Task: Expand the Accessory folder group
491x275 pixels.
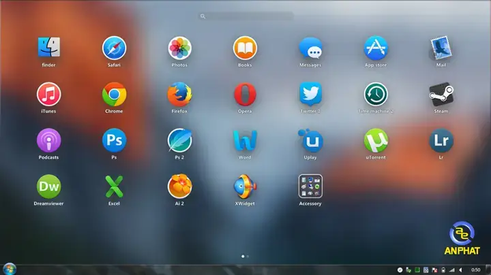Action: tap(310, 186)
